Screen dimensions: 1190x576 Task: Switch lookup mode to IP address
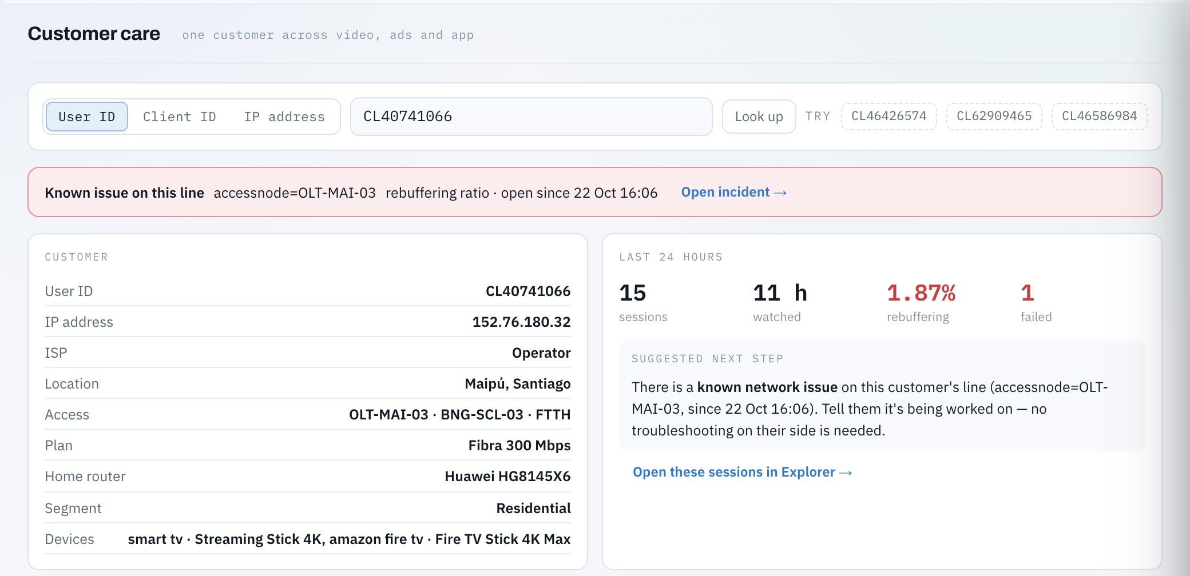point(284,117)
